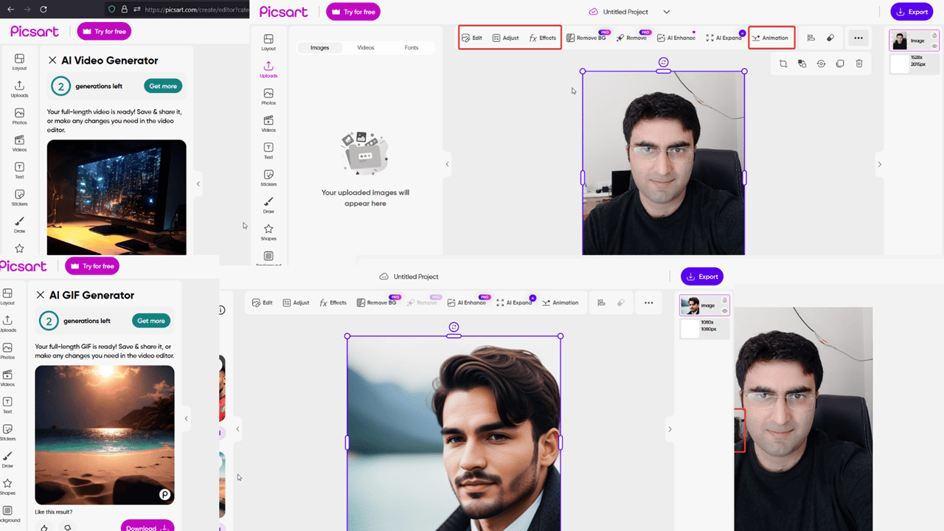Select the Crop tool in the context toolbar
The height and width of the screenshot is (531, 944).
(x=783, y=63)
